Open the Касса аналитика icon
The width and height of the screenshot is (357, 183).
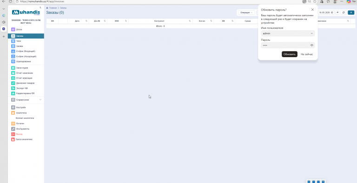click(13, 139)
